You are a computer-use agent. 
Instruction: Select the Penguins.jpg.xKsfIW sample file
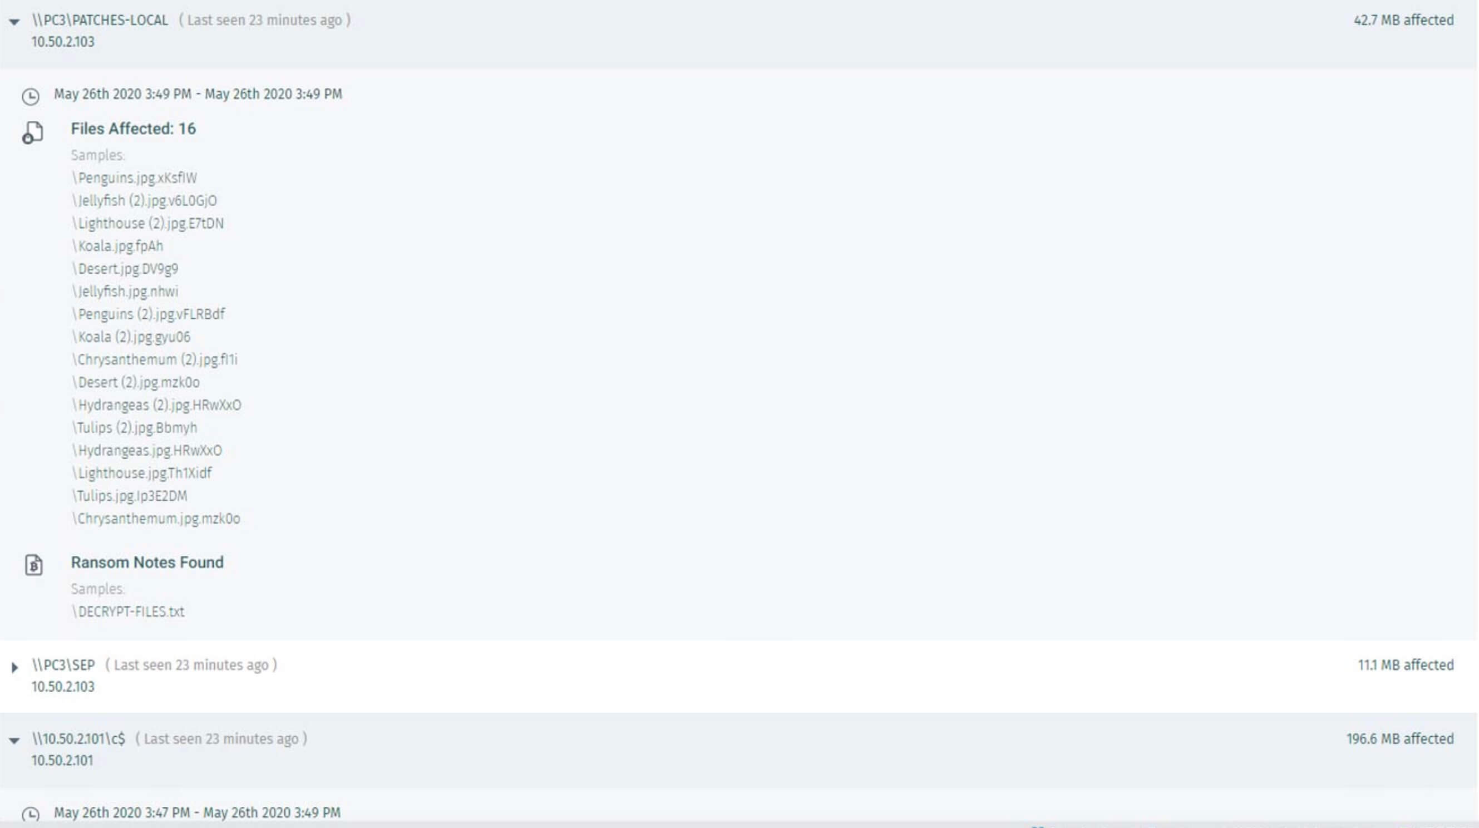(134, 178)
